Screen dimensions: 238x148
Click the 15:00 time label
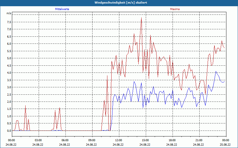point(145,140)
